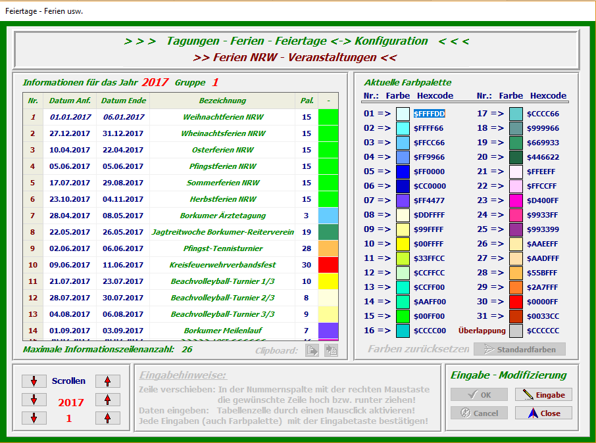Click the scroll down arrow beside Scrollen
Image resolution: width=596 pixels, height=443 pixels.
tap(34, 381)
